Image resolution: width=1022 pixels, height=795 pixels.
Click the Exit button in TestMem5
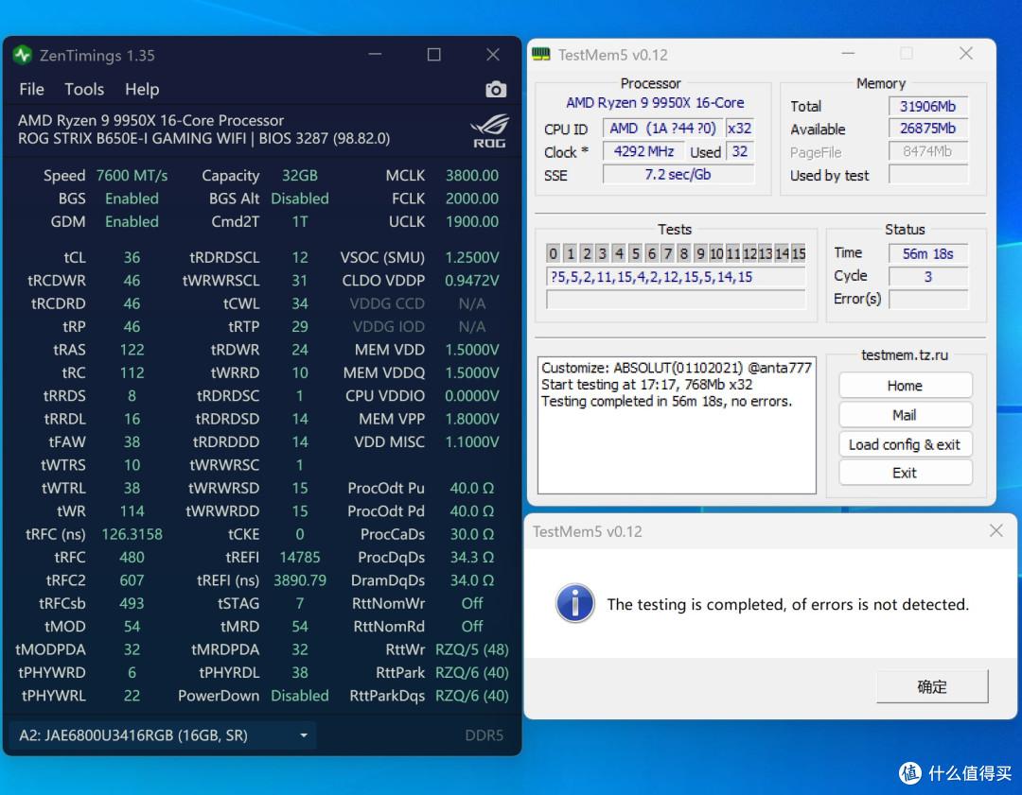click(x=905, y=473)
